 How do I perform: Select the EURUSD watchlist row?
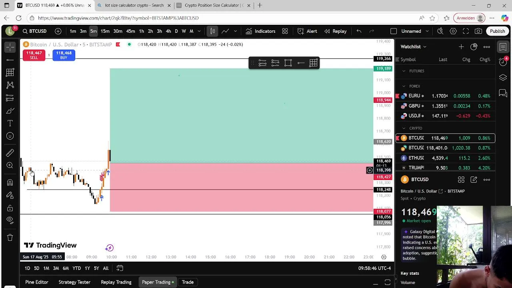[x=445, y=96]
